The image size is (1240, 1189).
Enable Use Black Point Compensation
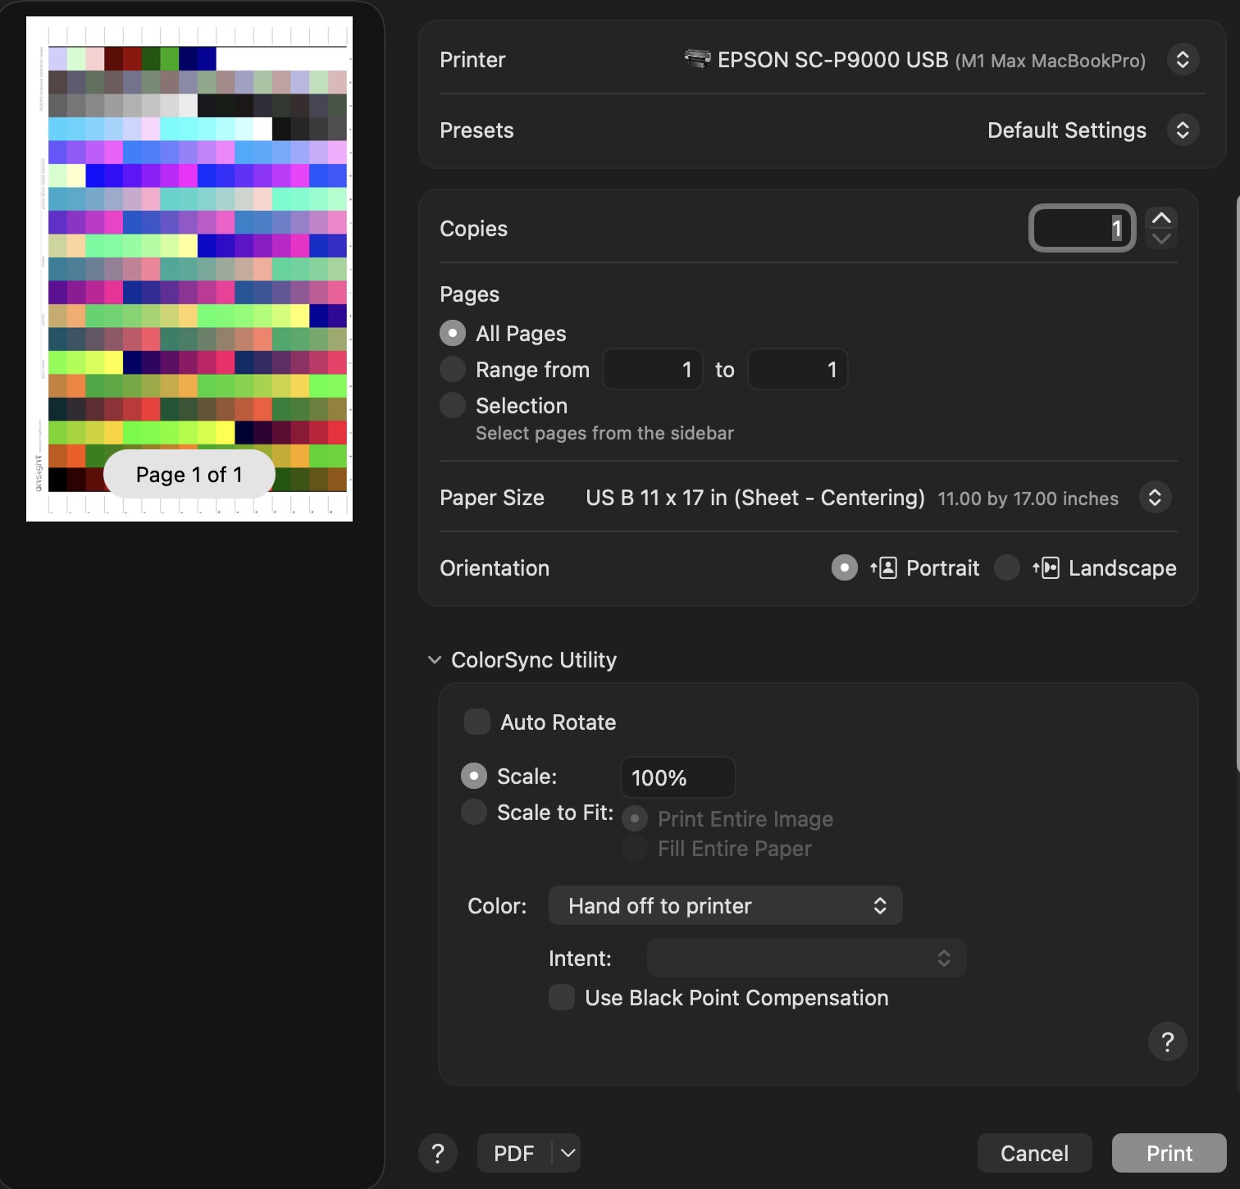coord(562,998)
